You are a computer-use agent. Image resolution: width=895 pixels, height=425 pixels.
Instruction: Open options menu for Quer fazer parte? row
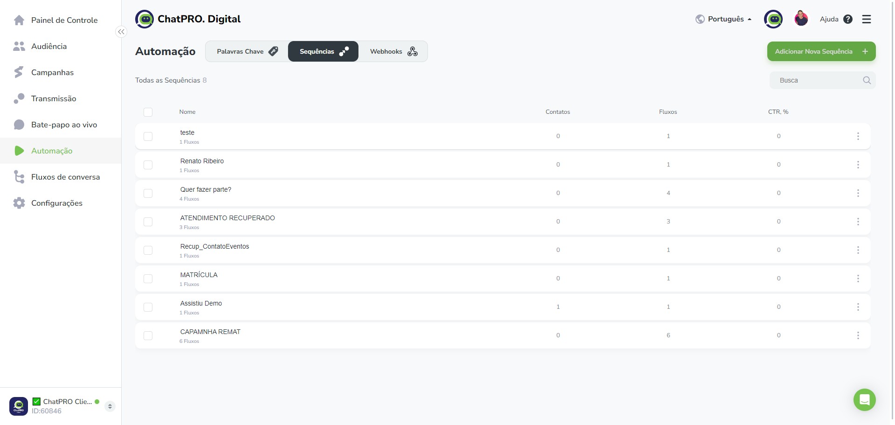(858, 193)
